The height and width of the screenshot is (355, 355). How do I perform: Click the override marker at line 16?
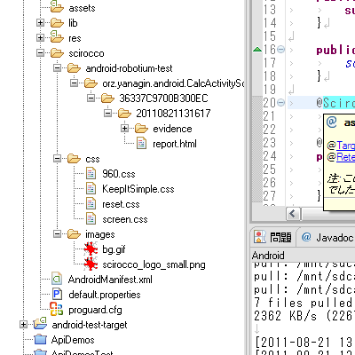[x=257, y=50]
